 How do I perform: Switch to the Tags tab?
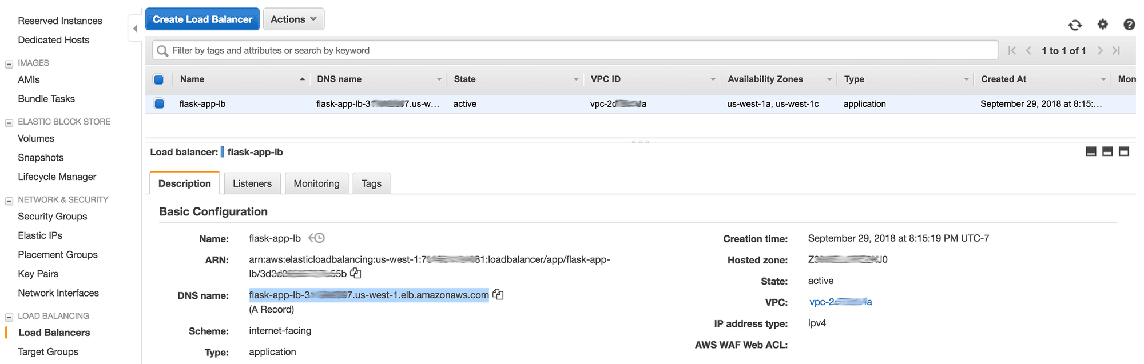[x=371, y=183]
